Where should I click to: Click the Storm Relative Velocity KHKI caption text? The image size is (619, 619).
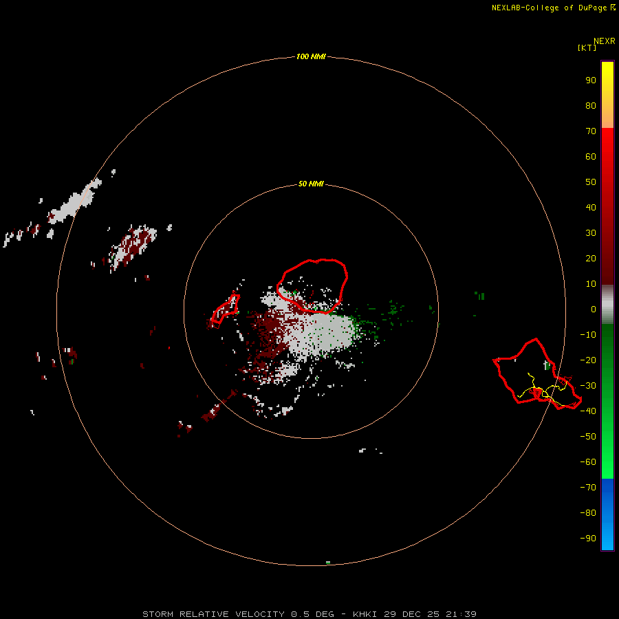point(309,614)
